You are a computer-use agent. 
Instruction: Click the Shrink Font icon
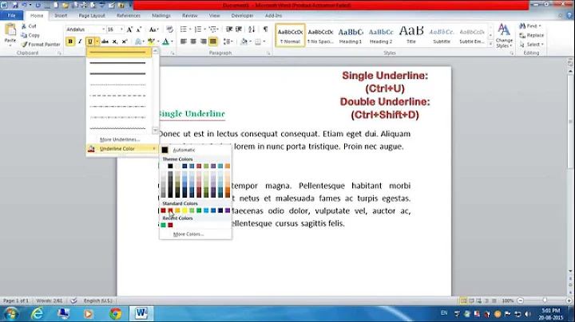click(139, 29)
